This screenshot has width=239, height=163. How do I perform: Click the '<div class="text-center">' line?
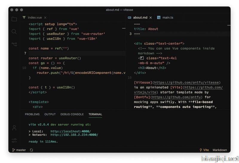tap(159, 44)
